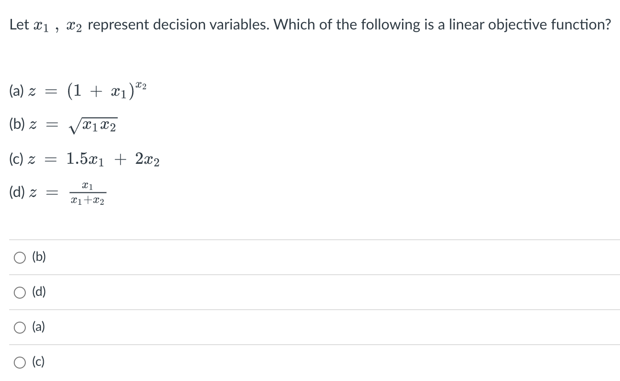Click the (c) answer label text
The height and width of the screenshot is (381, 620).
tap(38, 362)
